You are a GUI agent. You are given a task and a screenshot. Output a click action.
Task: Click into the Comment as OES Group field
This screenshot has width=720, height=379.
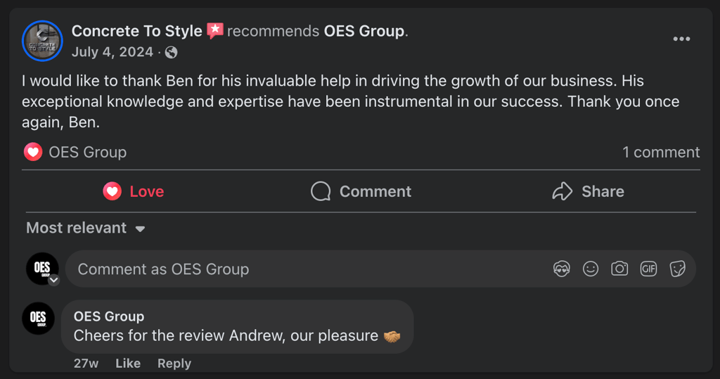302,269
